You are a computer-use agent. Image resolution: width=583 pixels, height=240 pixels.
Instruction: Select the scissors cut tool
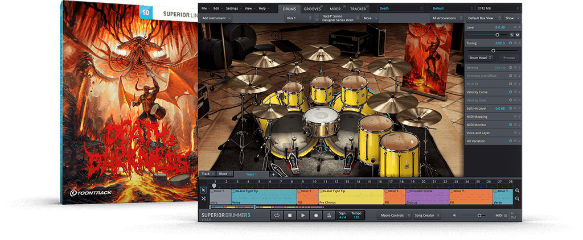[203, 198]
